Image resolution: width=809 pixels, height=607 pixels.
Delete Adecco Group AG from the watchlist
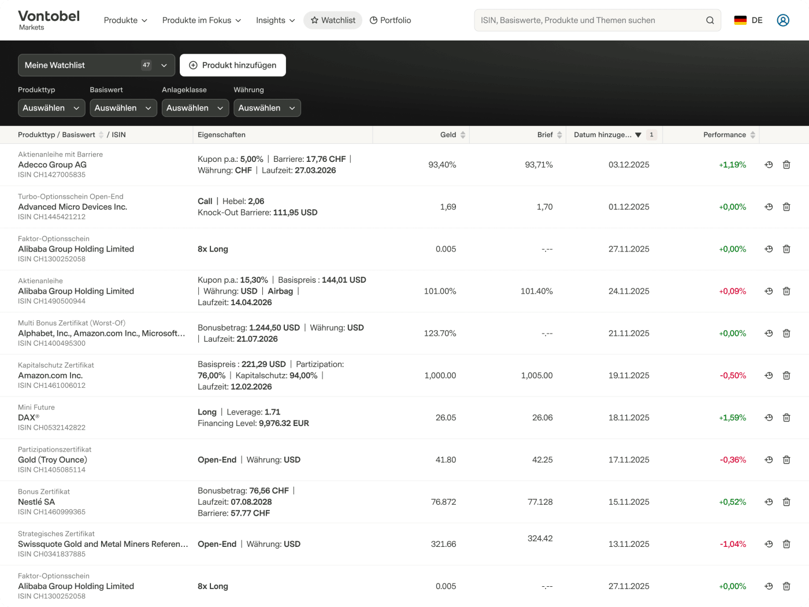point(786,165)
